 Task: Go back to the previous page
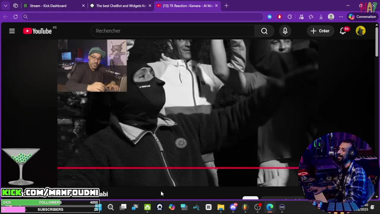point(5,17)
